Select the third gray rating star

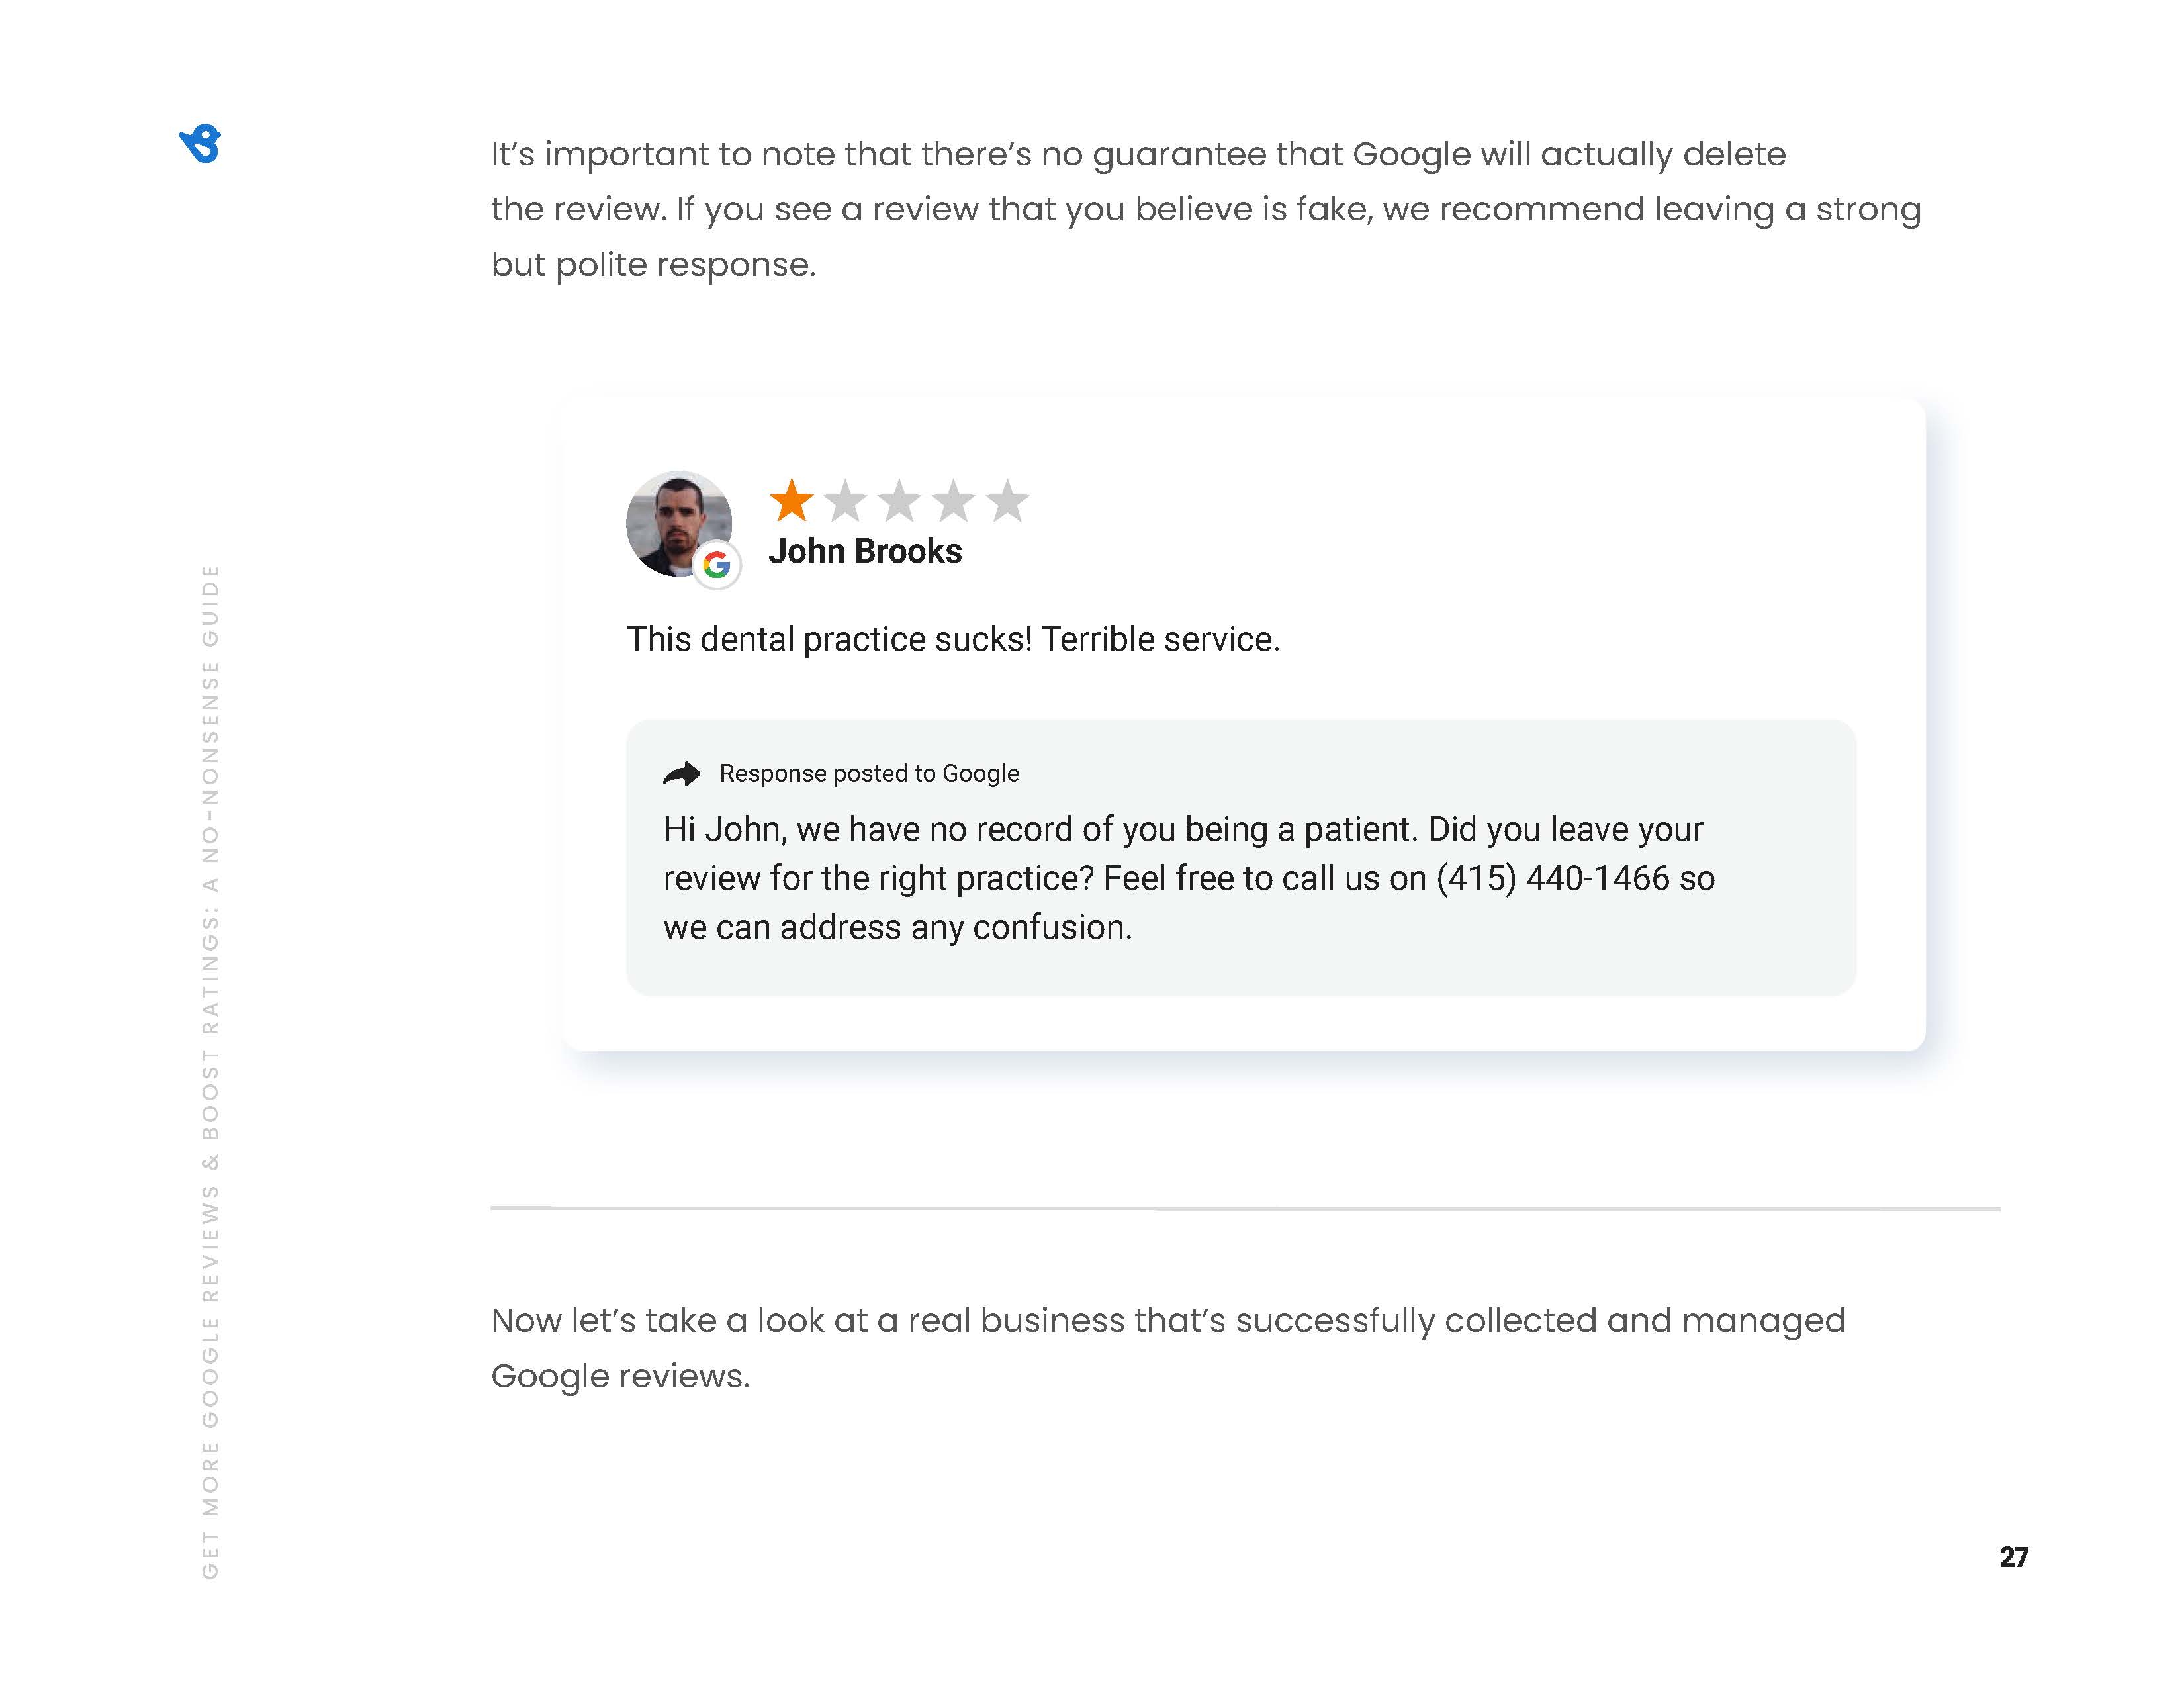pyautogui.click(x=899, y=501)
